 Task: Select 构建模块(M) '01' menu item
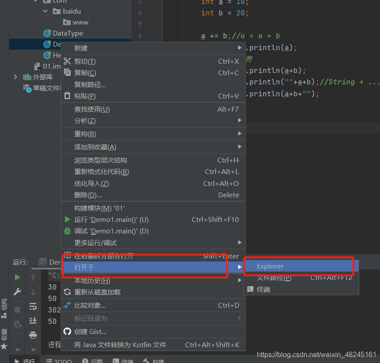pos(153,208)
